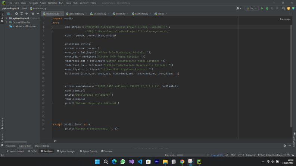296x166 pixels.
Task: Select opened file locate icon in Project panel
Action: 17,14
